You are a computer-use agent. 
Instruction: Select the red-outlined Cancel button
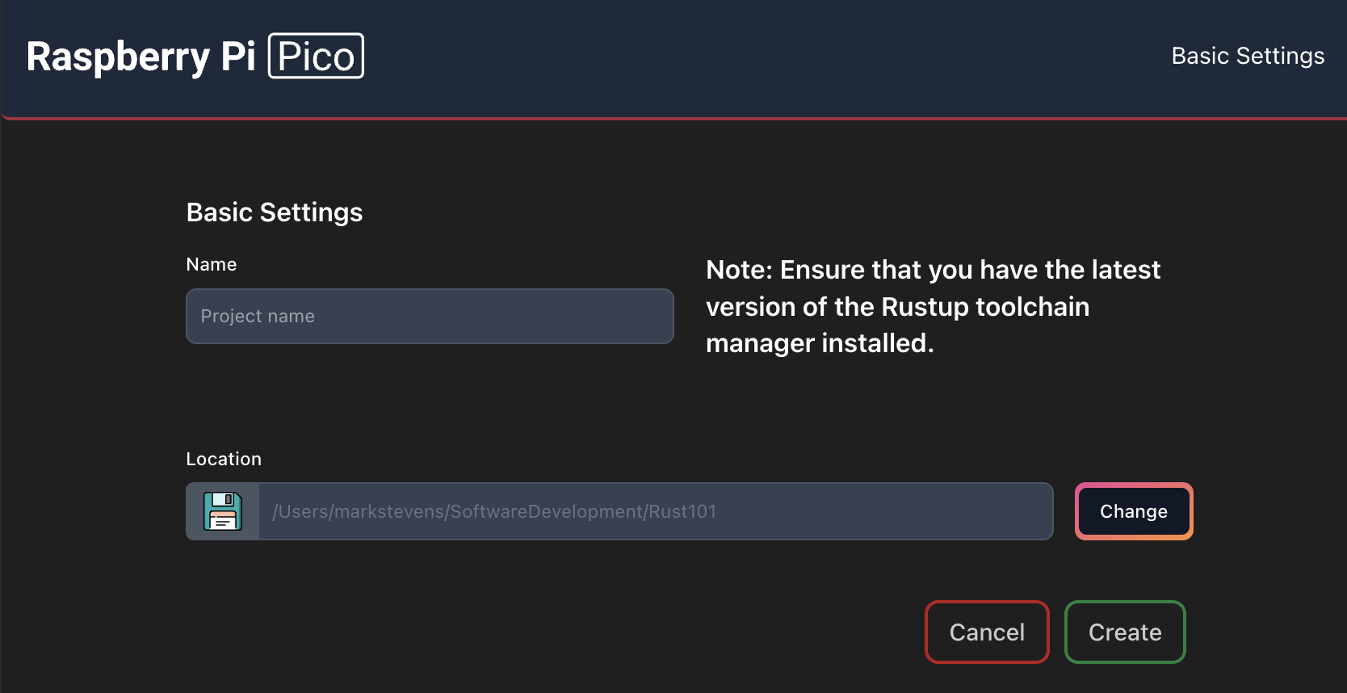[x=986, y=632]
